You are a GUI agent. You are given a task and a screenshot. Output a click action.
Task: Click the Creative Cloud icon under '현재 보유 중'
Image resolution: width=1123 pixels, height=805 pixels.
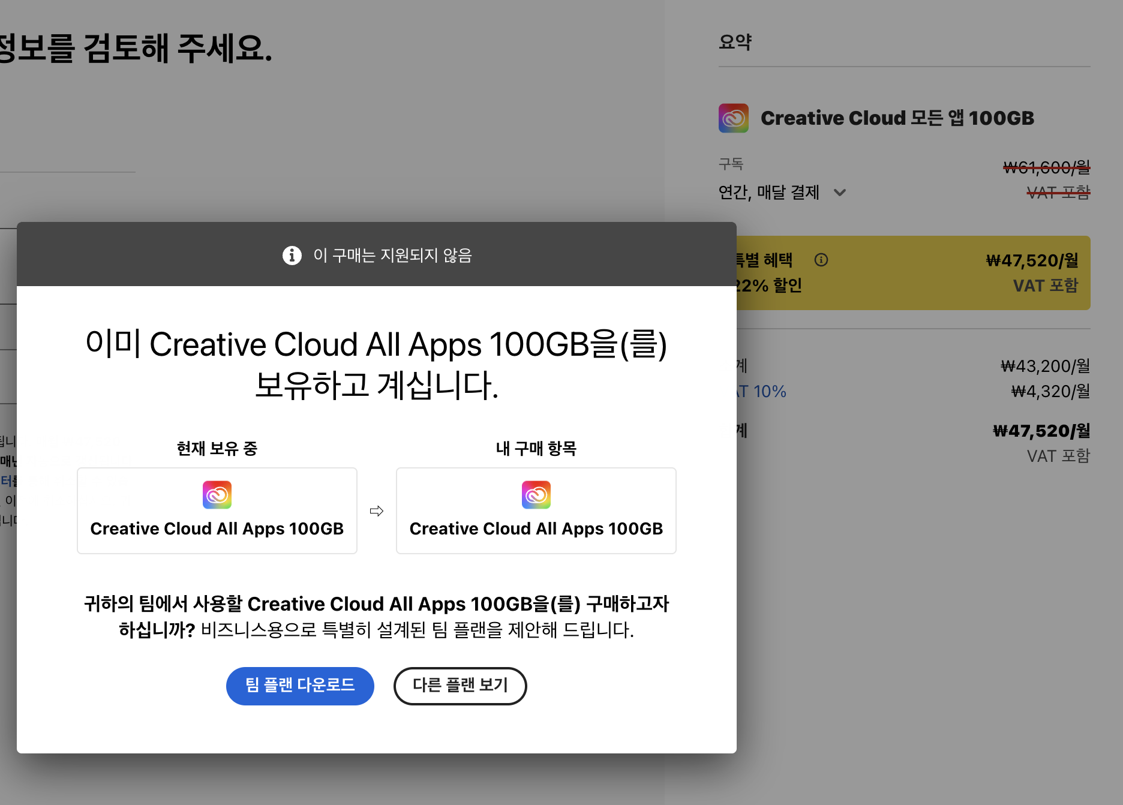[217, 495]
